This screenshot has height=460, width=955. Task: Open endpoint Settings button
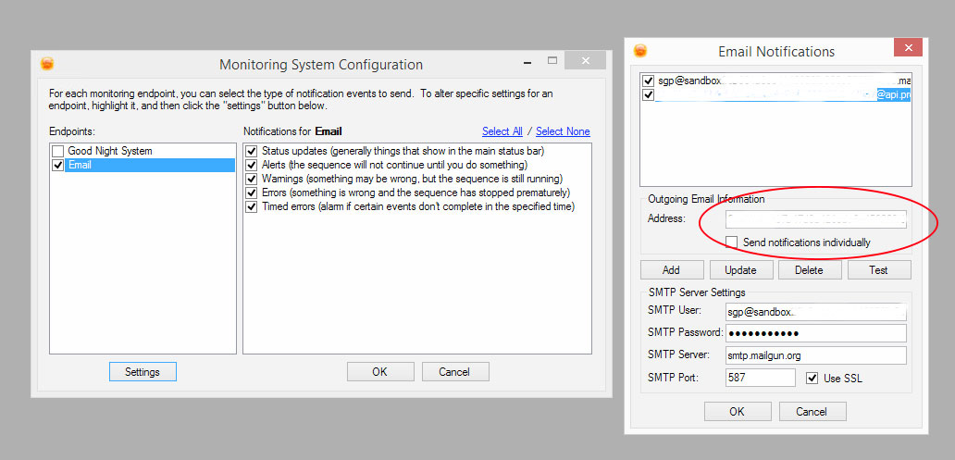[143, 371]
